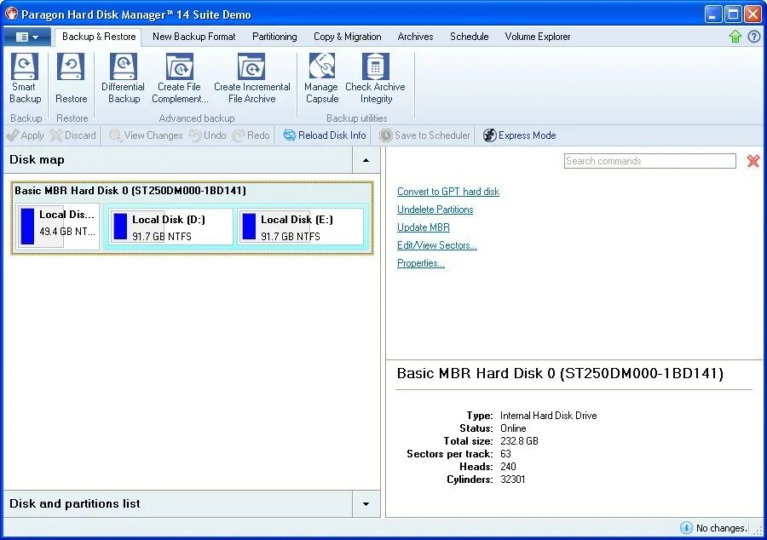767x540 pixels.
Task: Undo the last operation
Action: (x=208, y=135)
